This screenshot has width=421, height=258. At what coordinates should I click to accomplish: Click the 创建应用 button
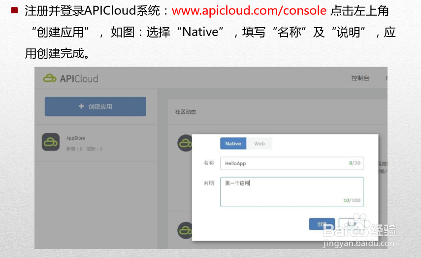point(96,106)
